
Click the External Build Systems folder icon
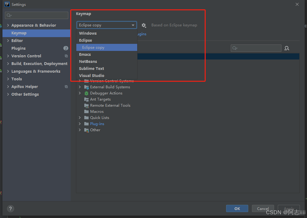[x=86, y=87]
